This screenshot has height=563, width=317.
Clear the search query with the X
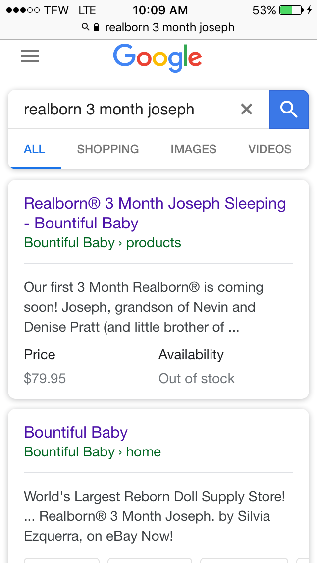click(246, 109)
